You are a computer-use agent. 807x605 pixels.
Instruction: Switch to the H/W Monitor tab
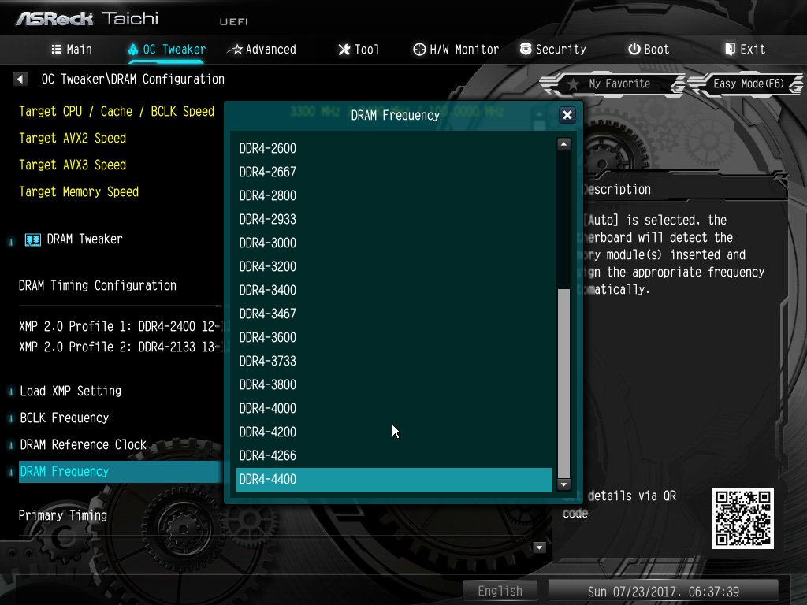pyautogui.click(x=456, y=50)
